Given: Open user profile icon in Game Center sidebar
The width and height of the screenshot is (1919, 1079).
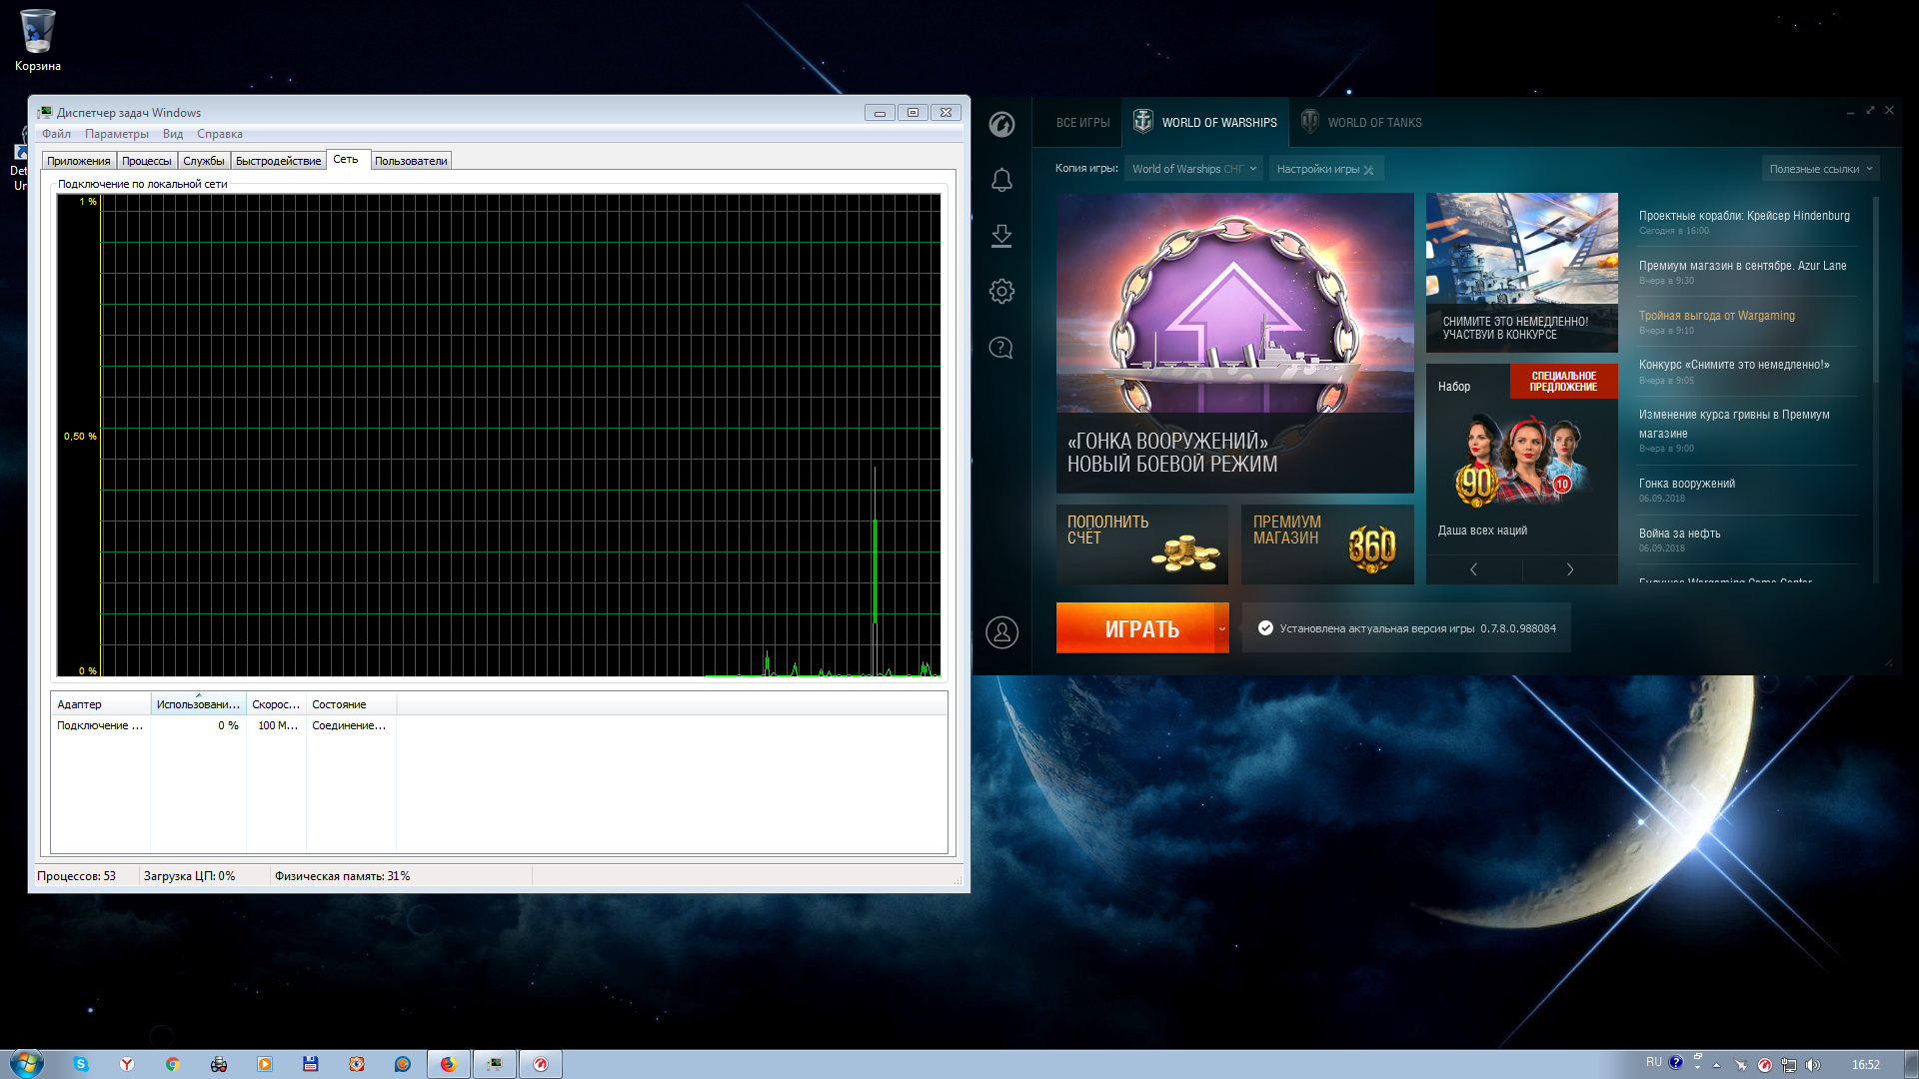Looking at the screenshot, I should tap(1001, 632).
